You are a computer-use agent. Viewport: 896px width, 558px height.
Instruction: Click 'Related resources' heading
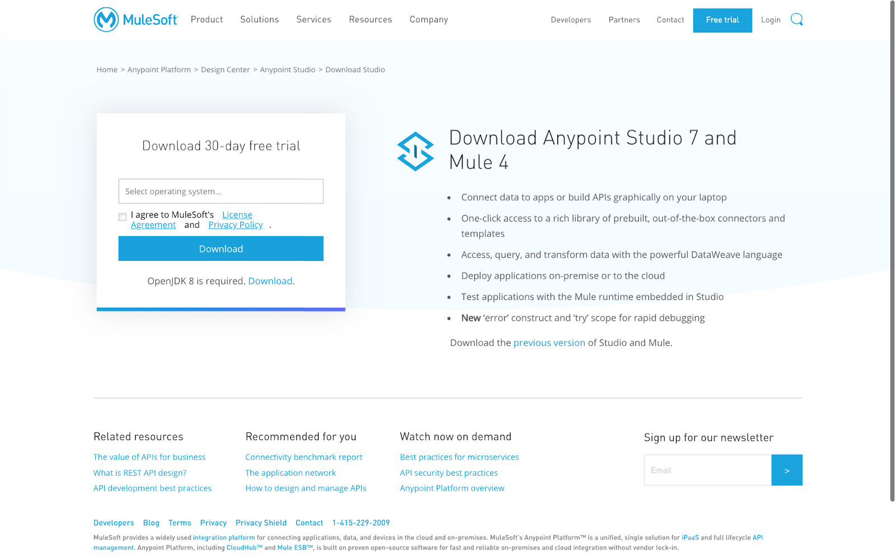[138, 437]
